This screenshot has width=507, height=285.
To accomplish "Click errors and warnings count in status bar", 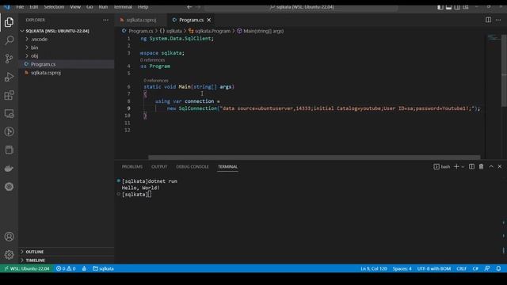I will (x=66, y=268).
